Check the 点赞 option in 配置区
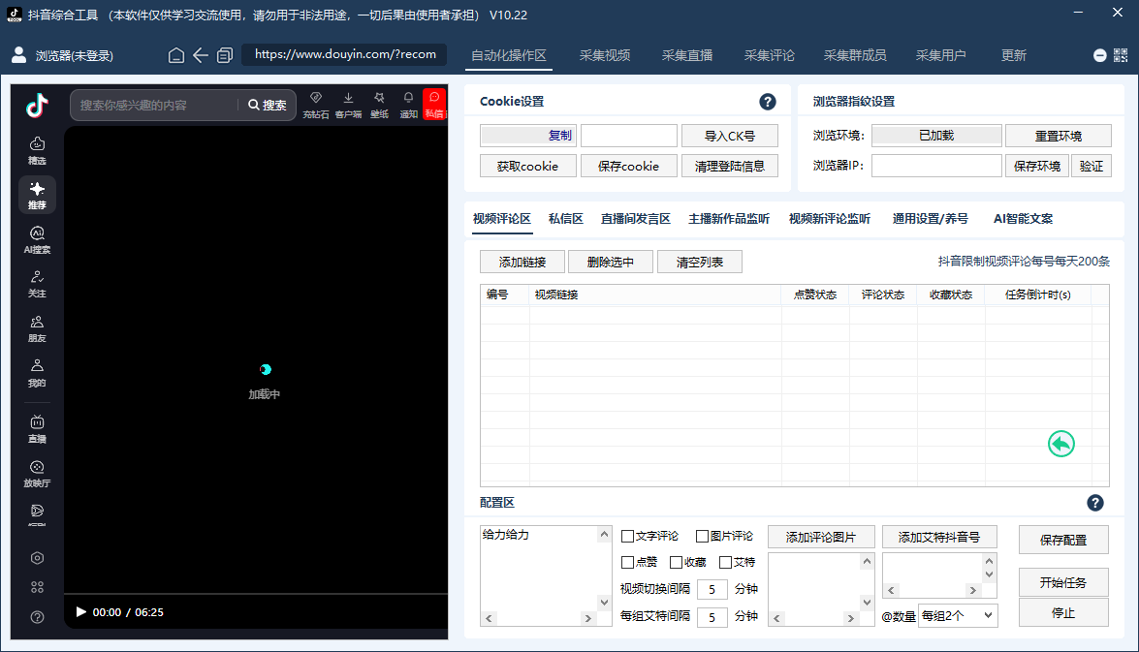 [x=625, y=560]
